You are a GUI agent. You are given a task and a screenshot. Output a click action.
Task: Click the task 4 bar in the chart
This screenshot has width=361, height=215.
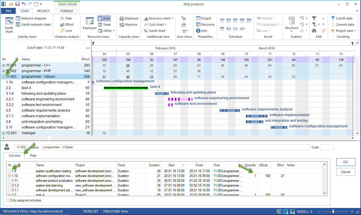coord(126,88)
